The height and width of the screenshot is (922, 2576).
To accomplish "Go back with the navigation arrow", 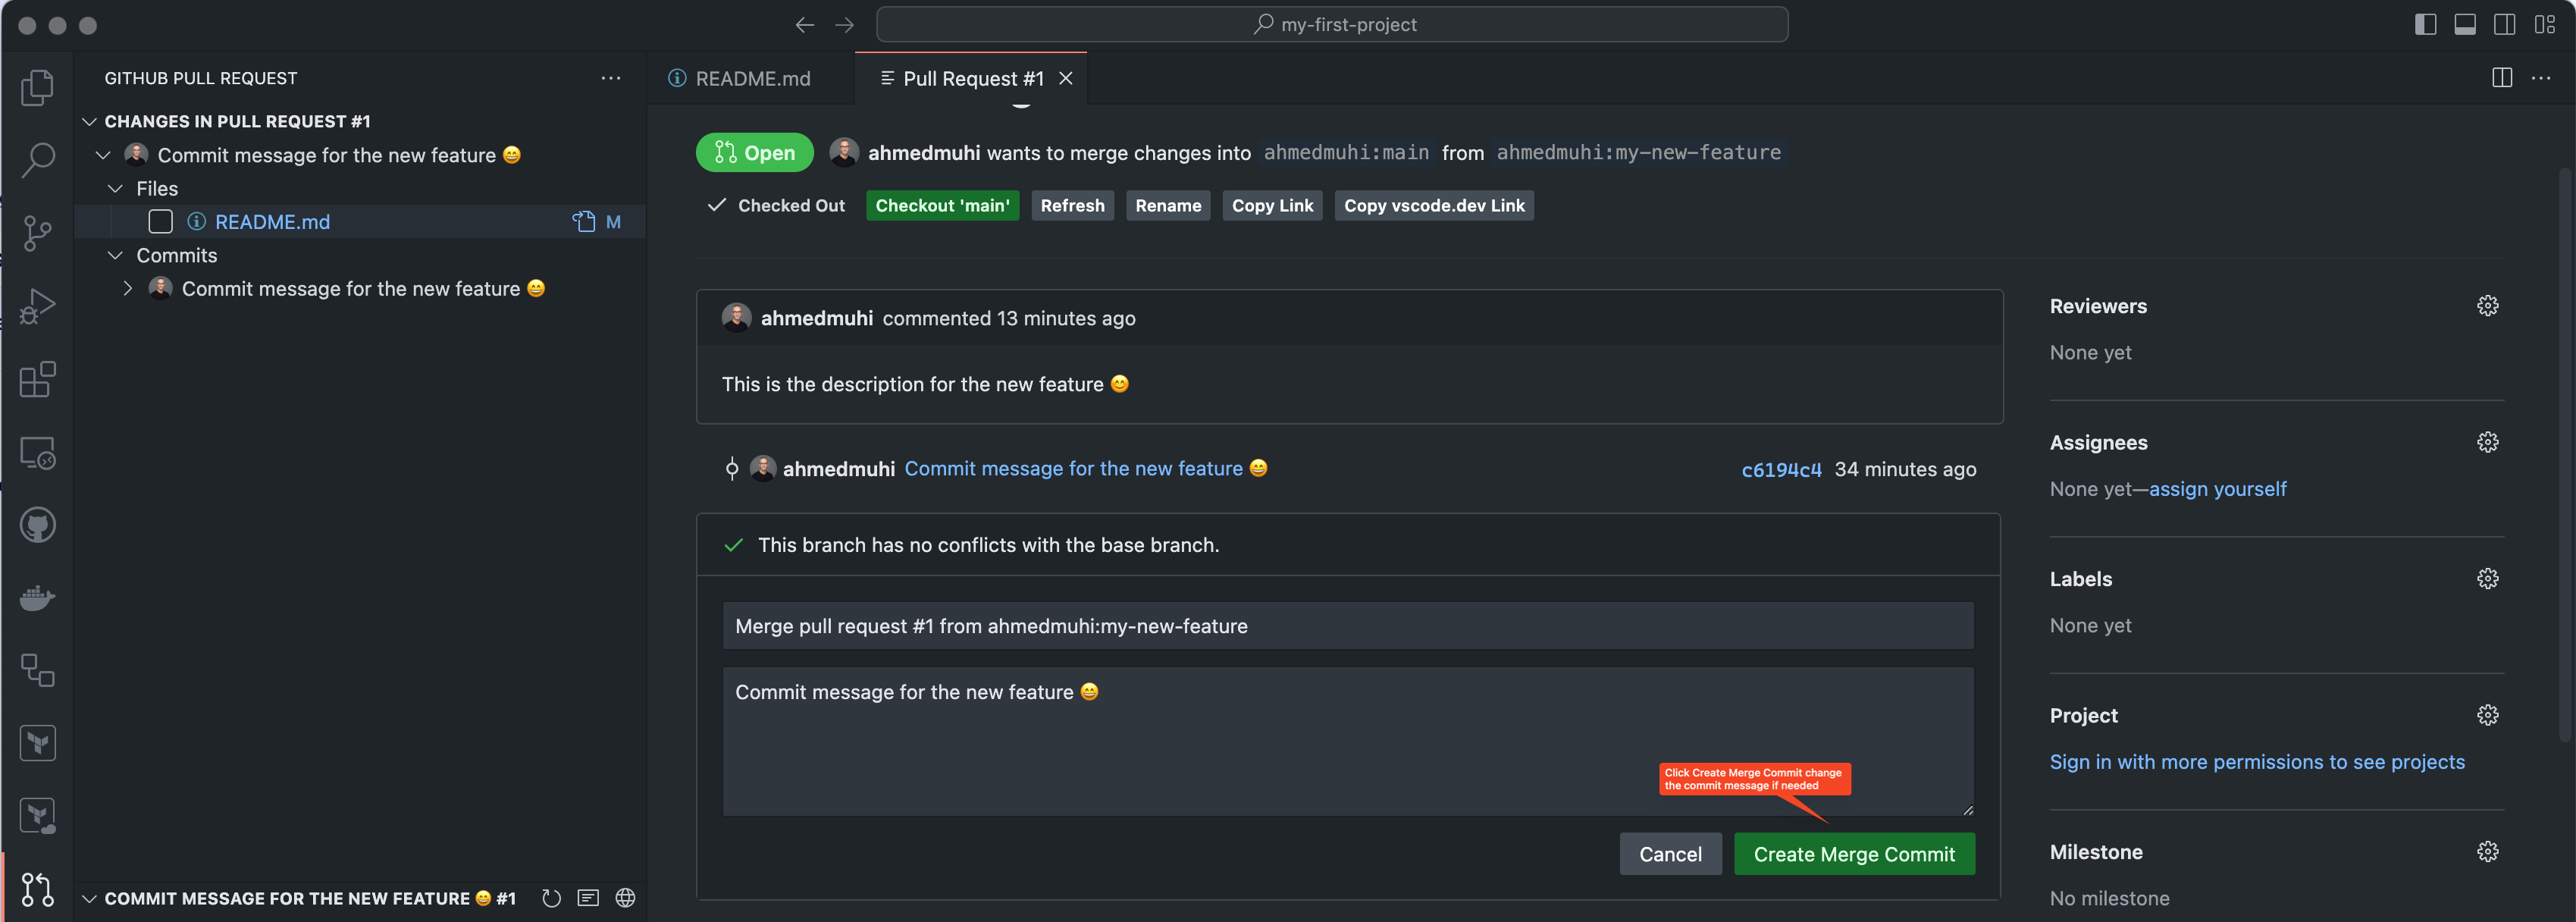I will (x=805, y=24).
